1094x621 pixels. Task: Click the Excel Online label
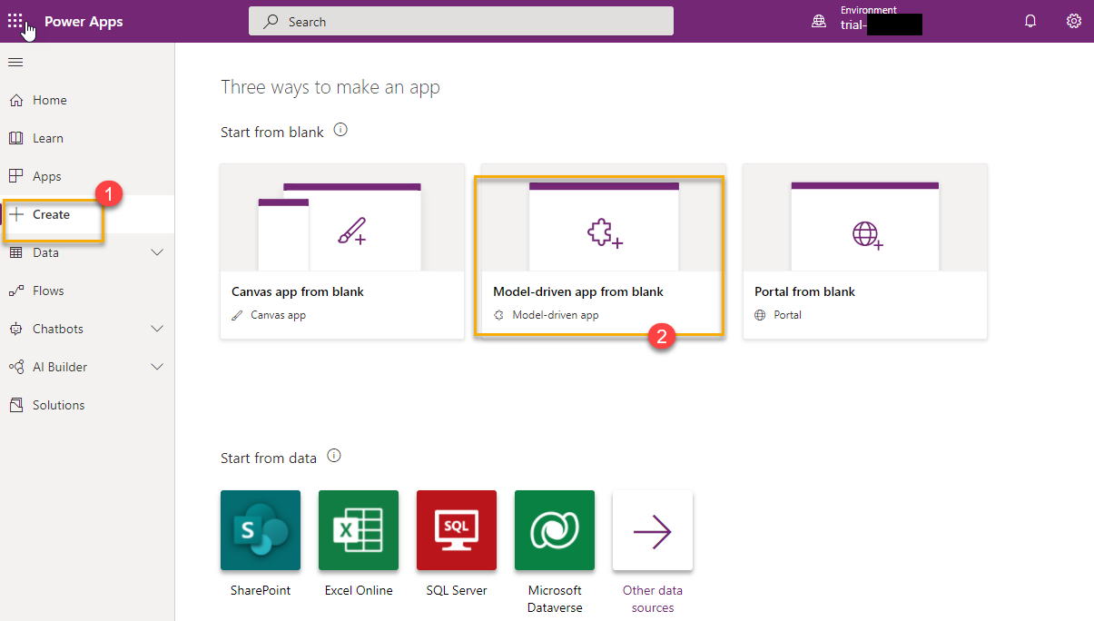359,590
